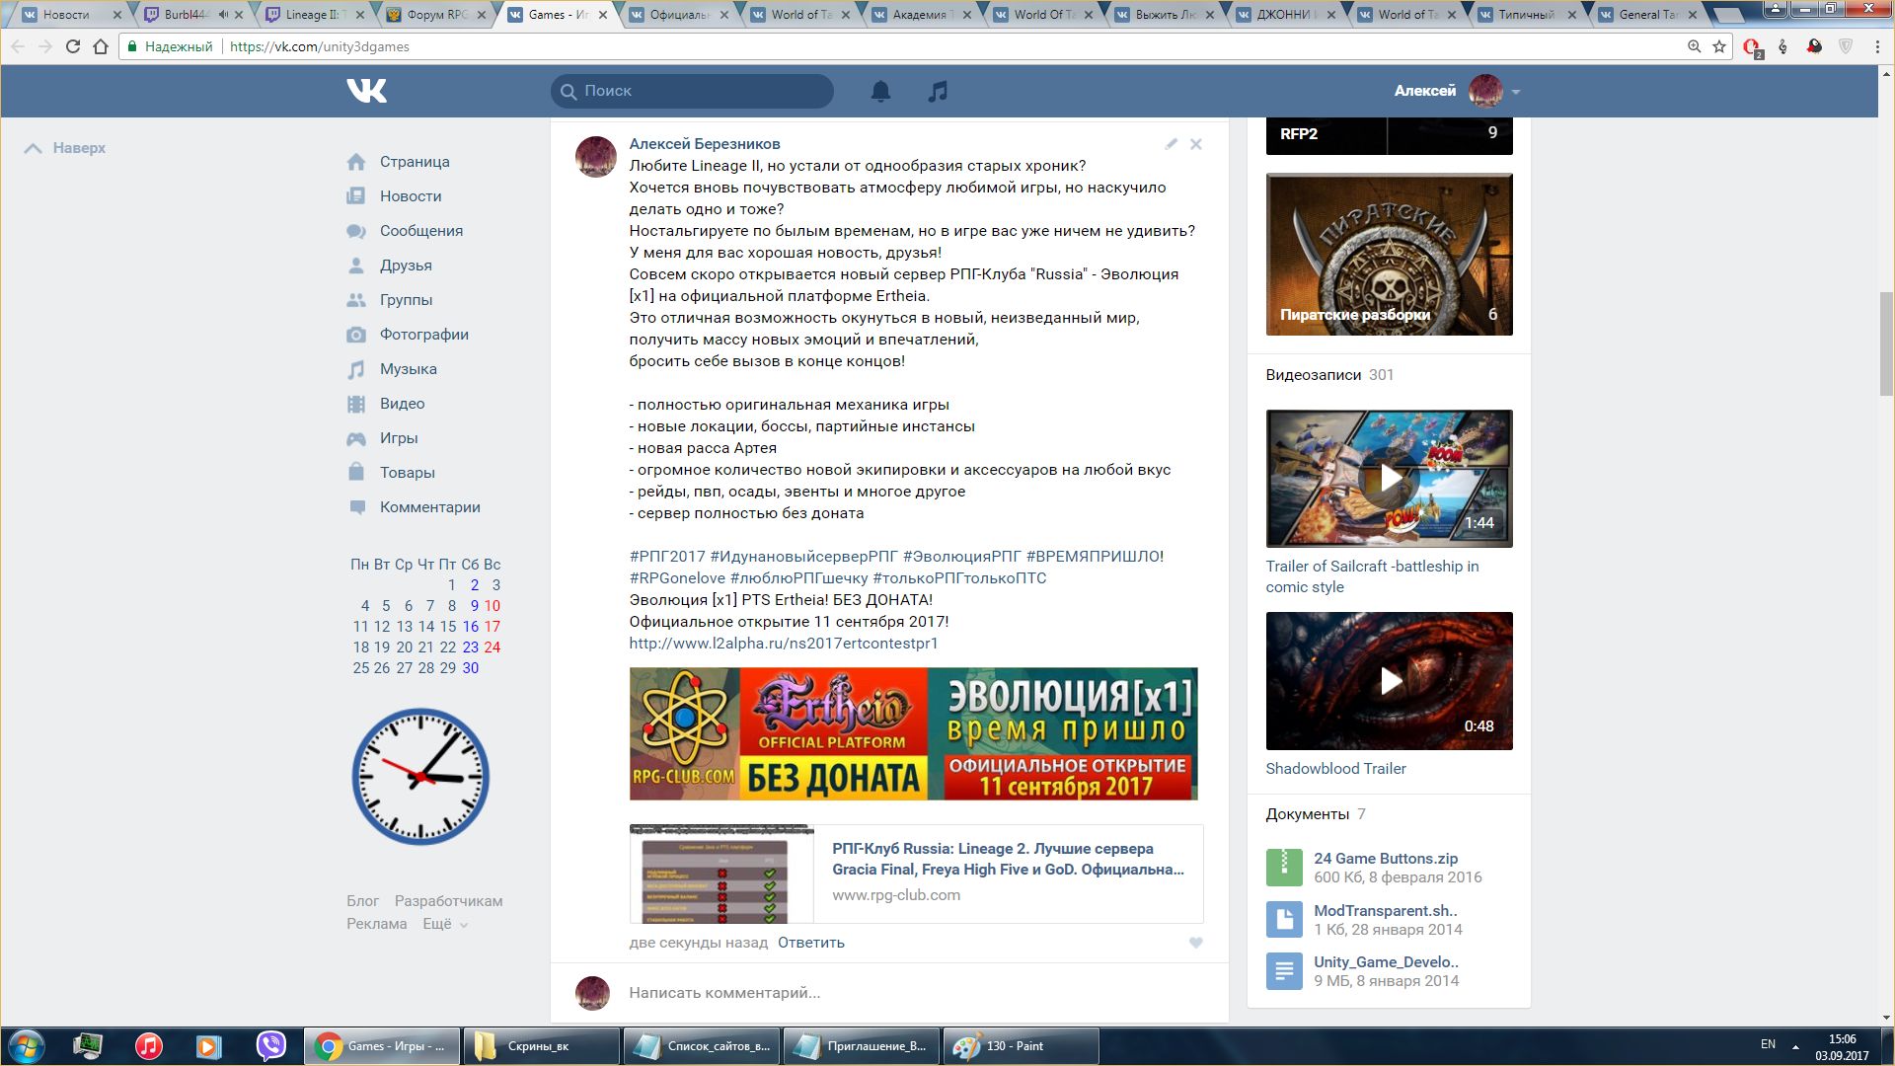Reload page with browser refresh icon
This screenshot has height=1066, width=1895.
72,46
